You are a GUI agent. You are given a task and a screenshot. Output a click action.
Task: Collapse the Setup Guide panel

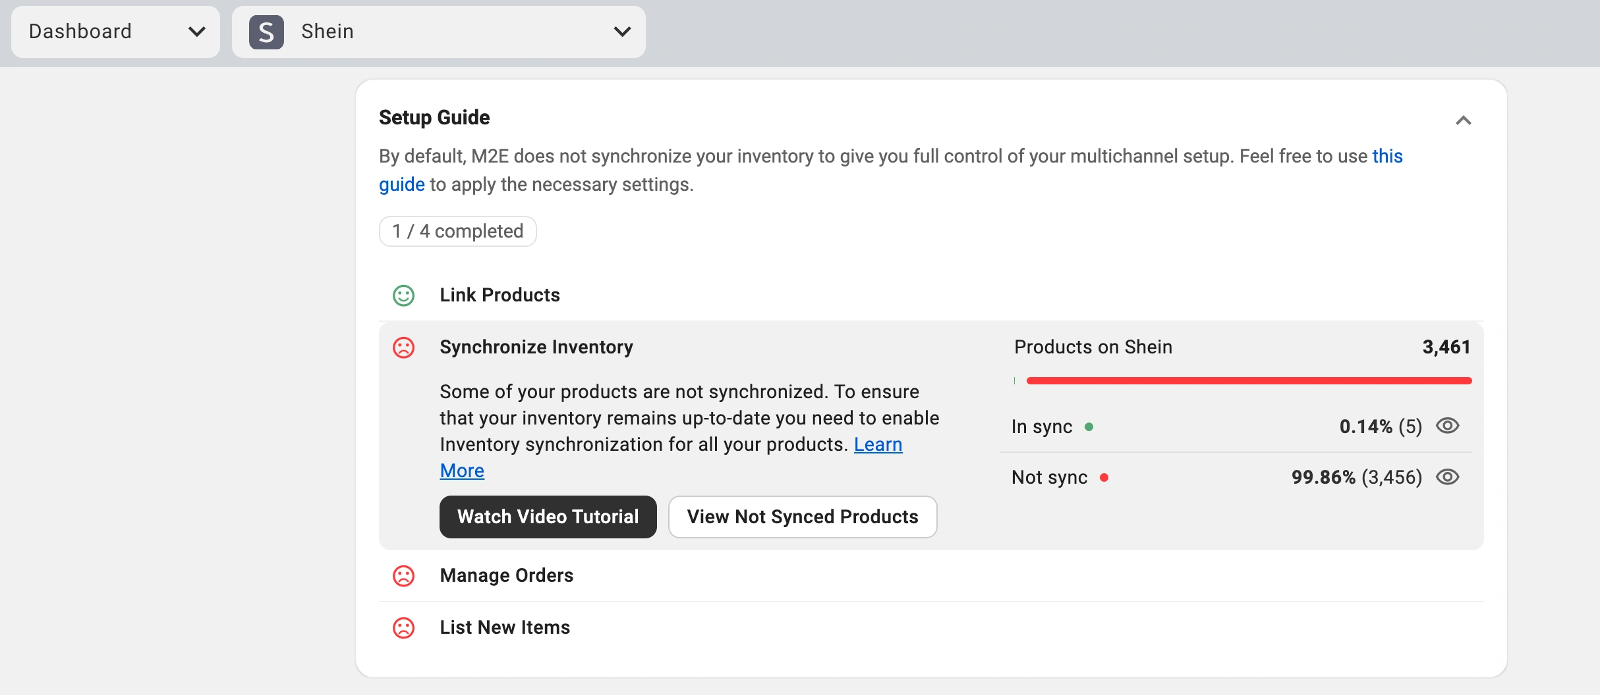pos(1463,120)
